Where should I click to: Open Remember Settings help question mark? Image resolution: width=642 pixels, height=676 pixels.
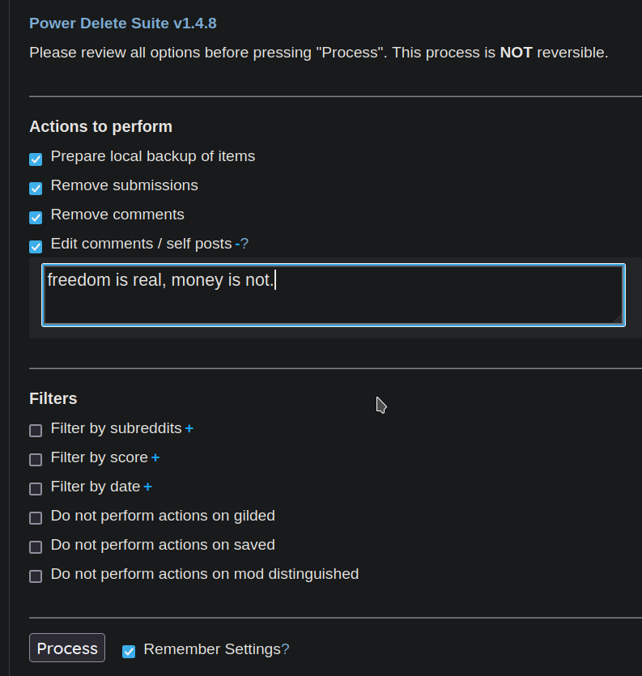[x=285, y=649]
